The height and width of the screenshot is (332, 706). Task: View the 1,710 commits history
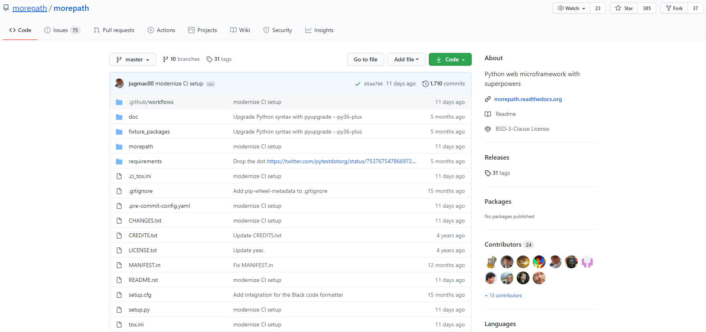444,83
